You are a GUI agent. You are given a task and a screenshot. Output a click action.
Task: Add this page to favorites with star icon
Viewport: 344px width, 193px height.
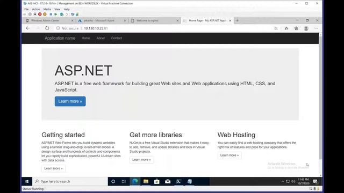[x=276, y=28]
